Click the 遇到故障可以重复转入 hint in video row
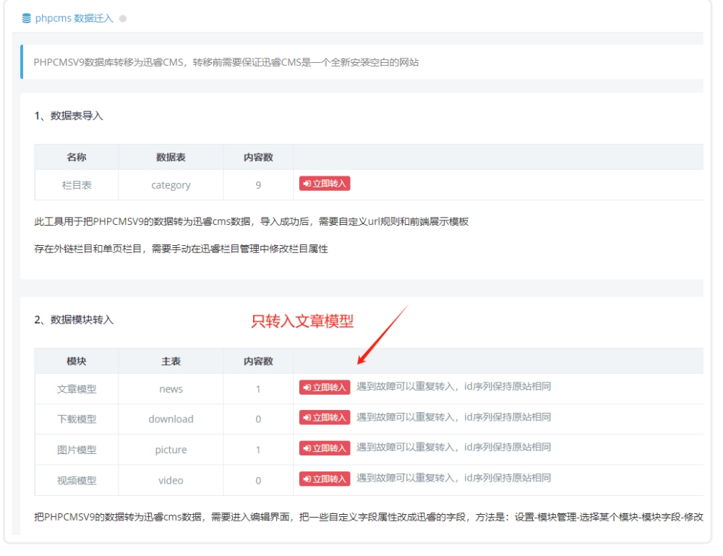Image resolution: width=723 pixels, height=556 pixels. point(453,478)
